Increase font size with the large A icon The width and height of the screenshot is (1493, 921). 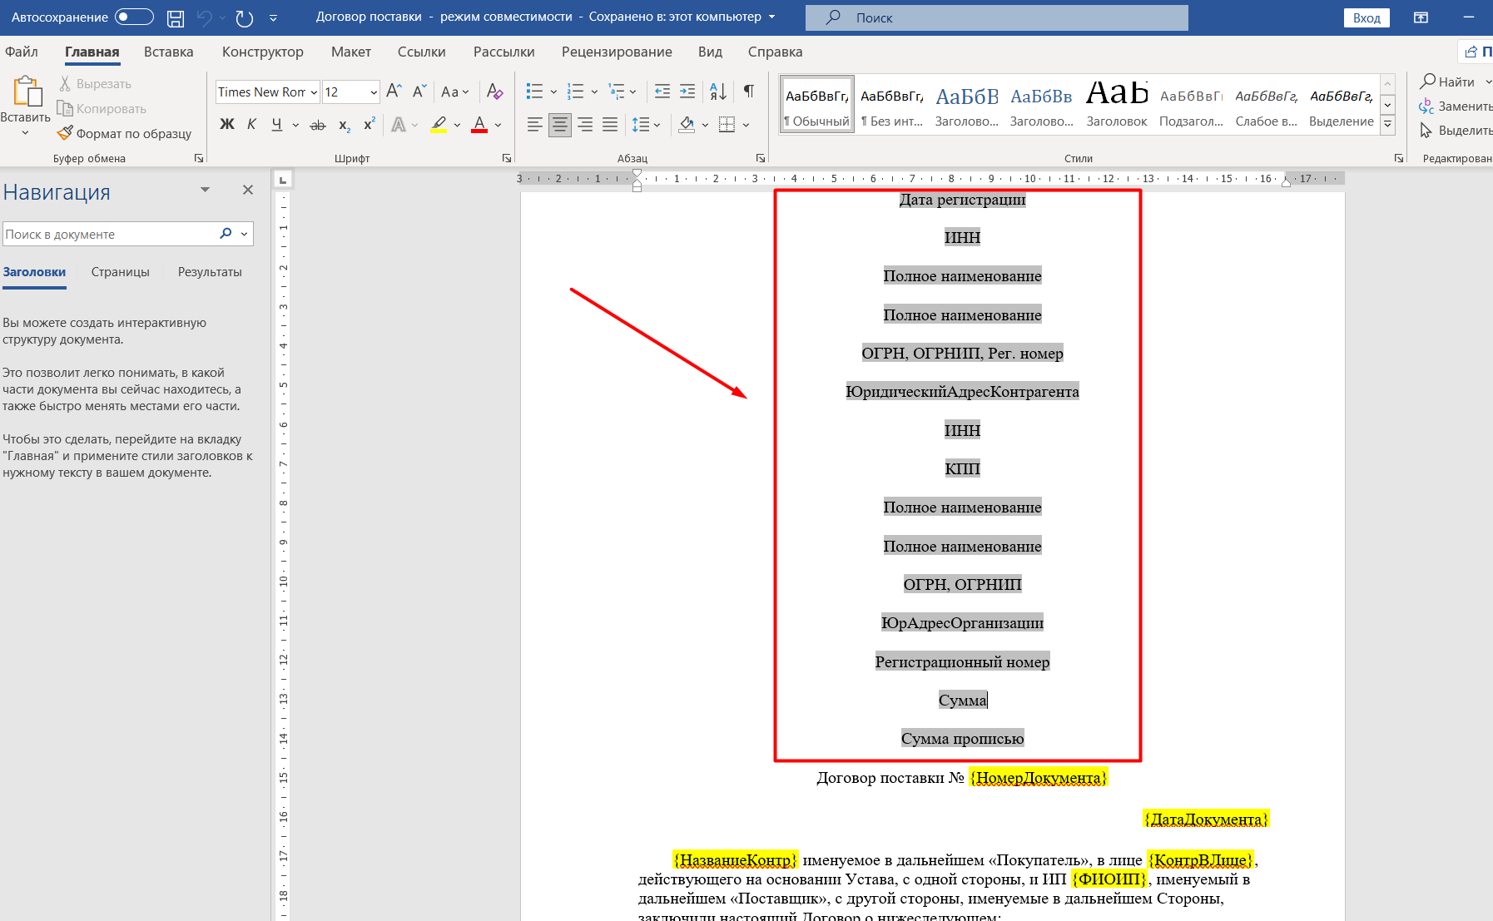(x=394, y=92)
